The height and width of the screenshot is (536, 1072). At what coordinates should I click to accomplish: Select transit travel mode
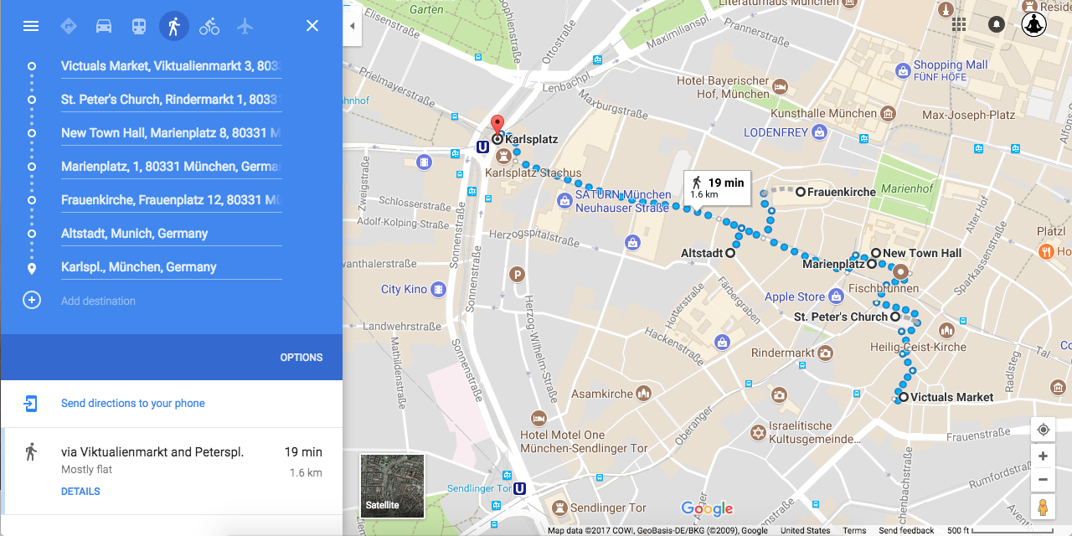coord(139,26)
